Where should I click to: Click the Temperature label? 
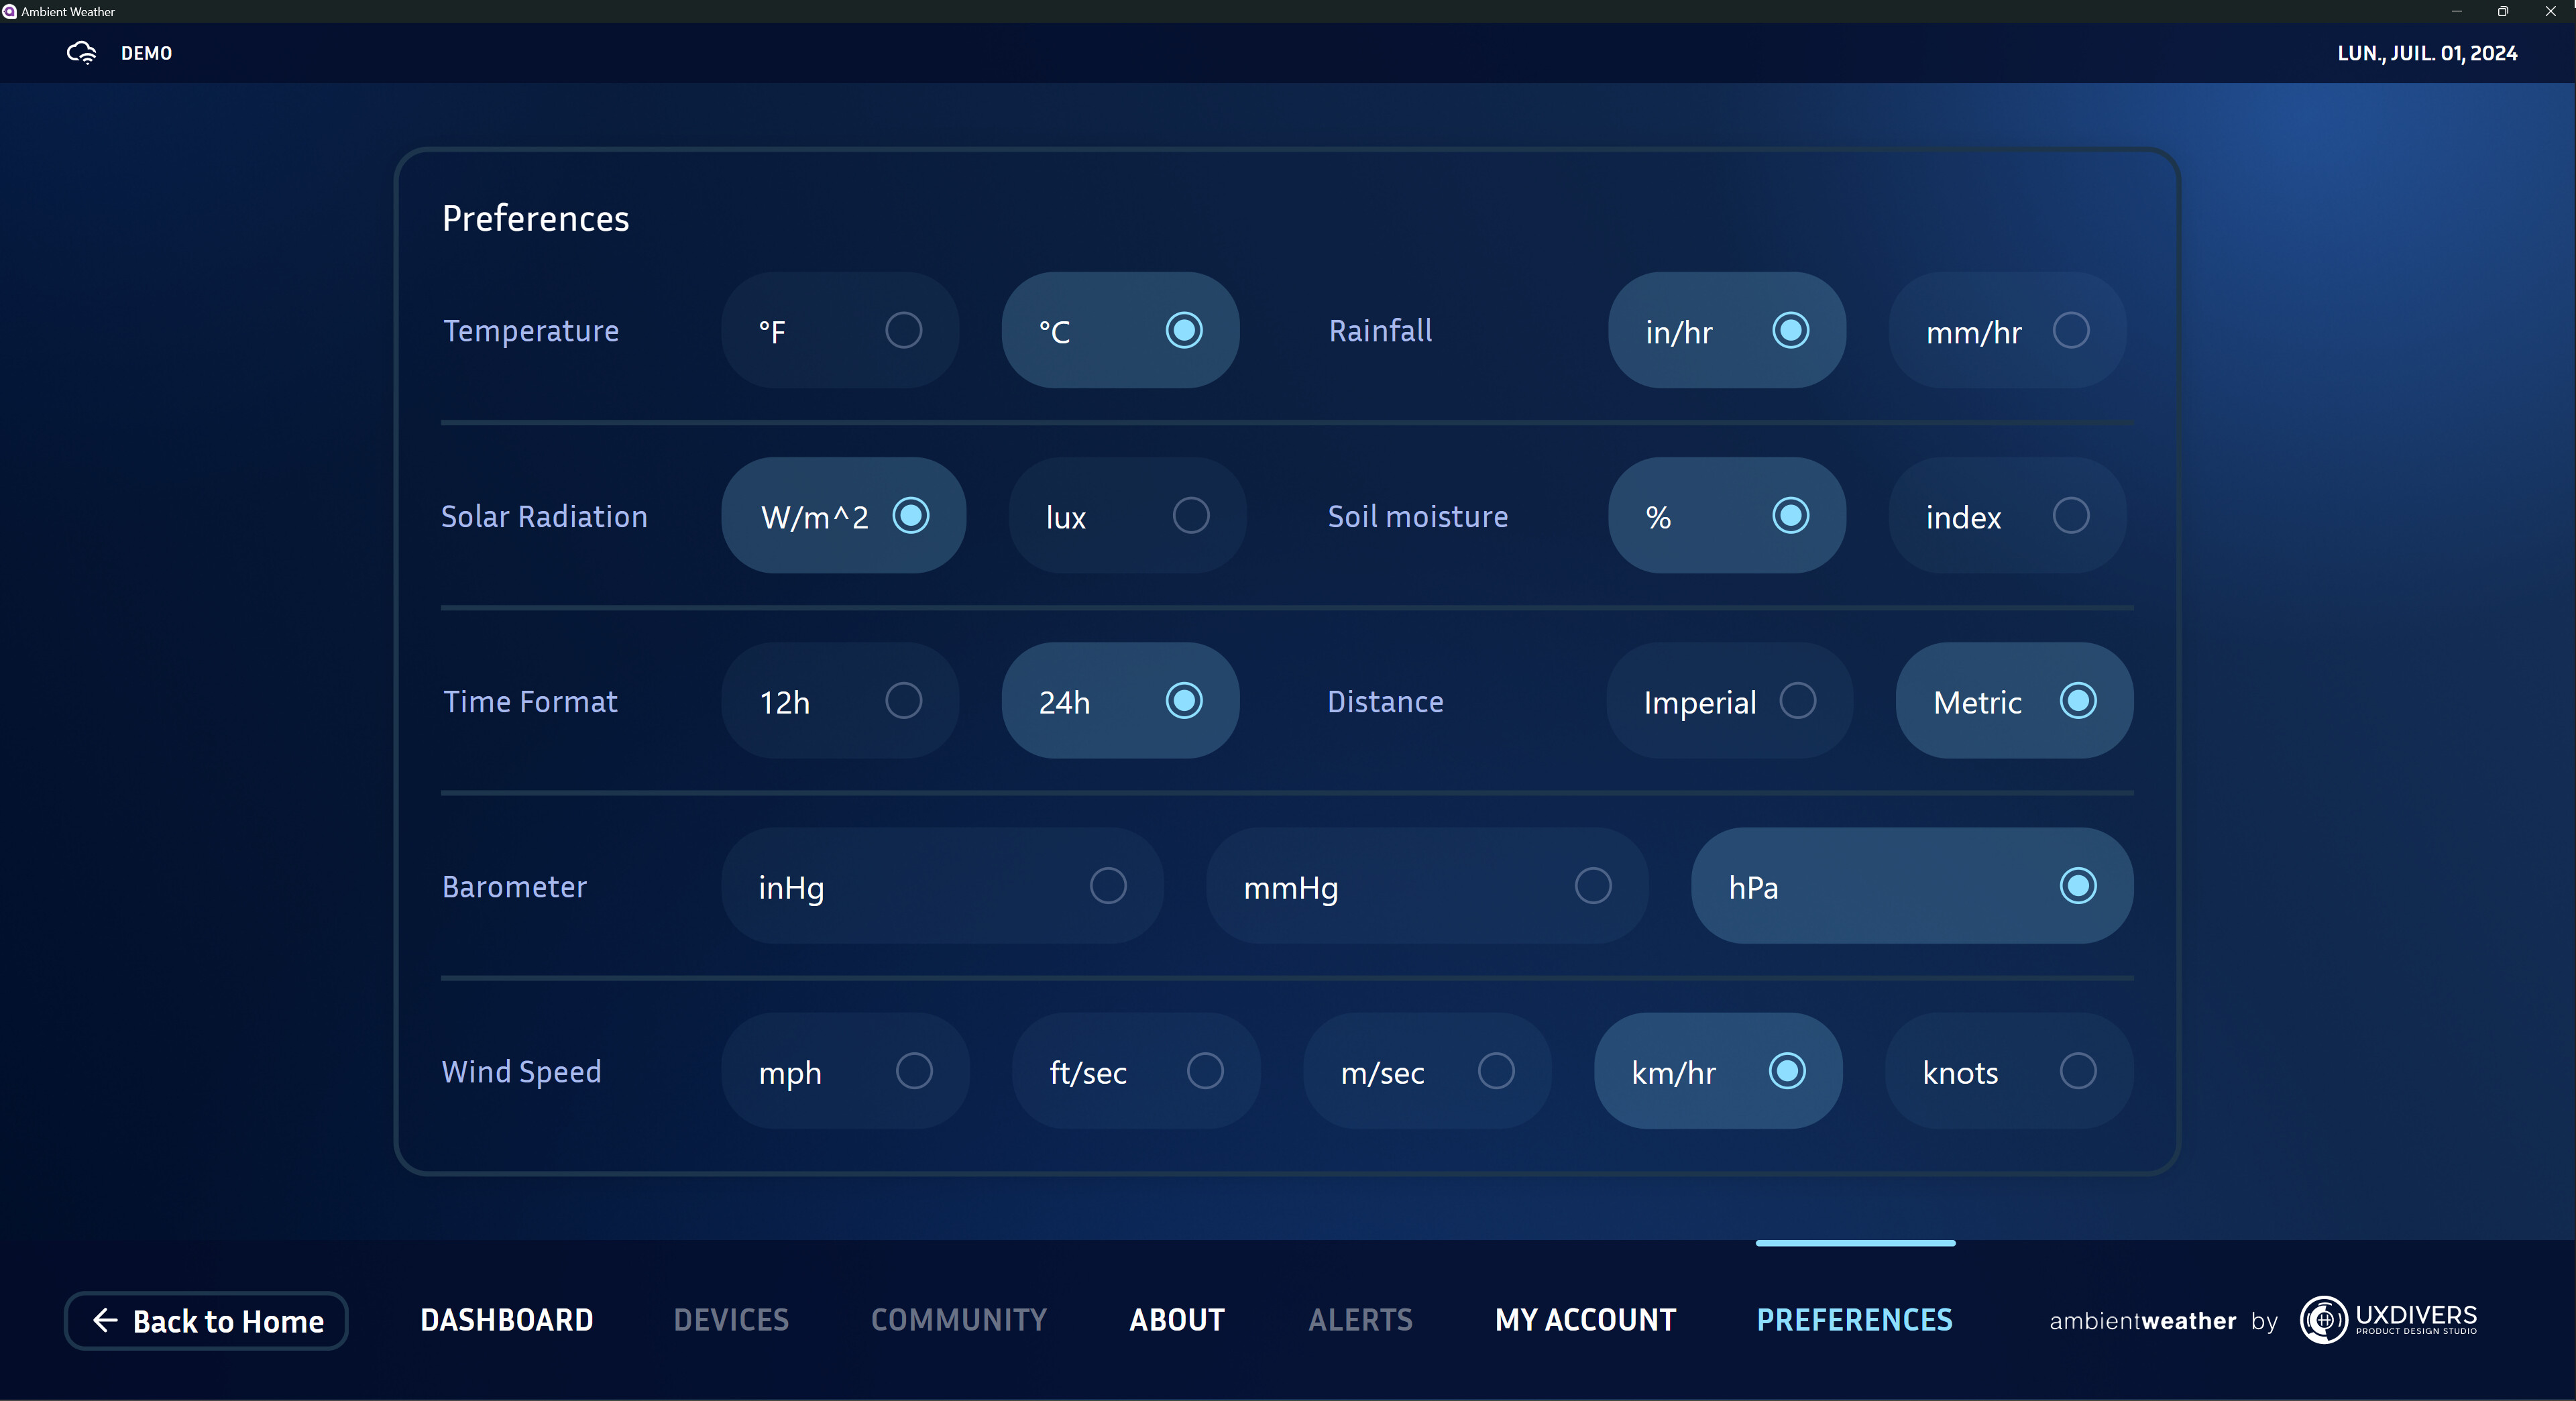[x=531, y=331]
